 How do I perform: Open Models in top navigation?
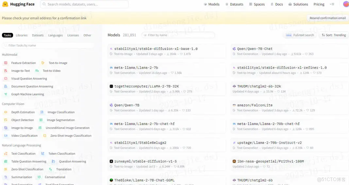click(x=212, y=4)
